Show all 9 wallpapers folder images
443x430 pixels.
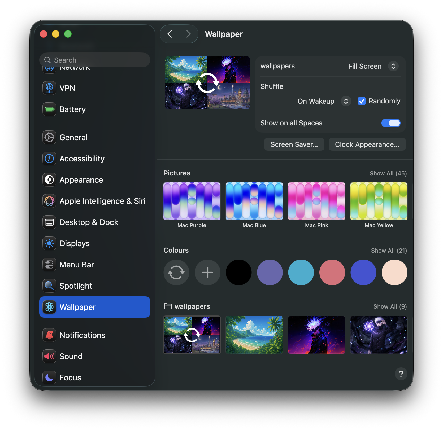(390, 306)
